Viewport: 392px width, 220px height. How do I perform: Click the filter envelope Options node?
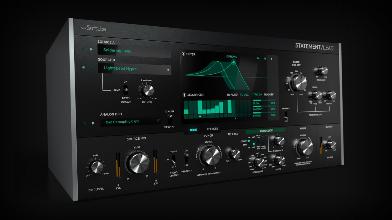[x=234, y=63]
